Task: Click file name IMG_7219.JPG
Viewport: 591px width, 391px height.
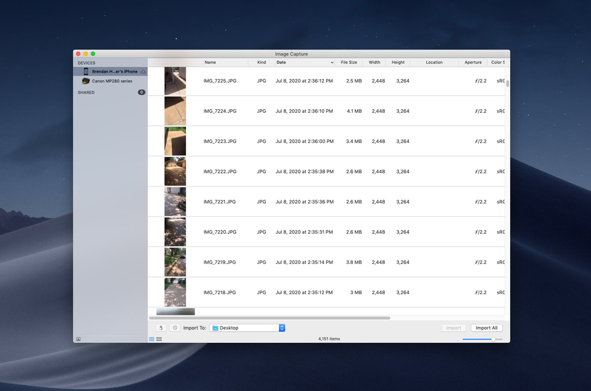Action: [x=220, y=262]
